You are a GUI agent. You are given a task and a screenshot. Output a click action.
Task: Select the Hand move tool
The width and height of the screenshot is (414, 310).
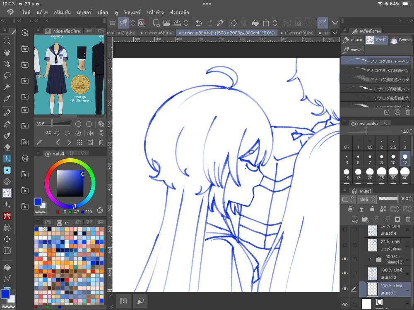[x=7, y=52]
